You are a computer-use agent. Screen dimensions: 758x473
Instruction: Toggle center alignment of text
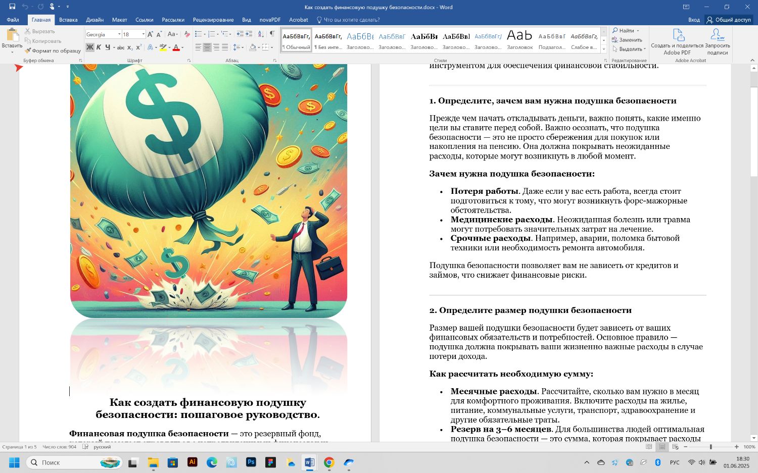(207, 47)
